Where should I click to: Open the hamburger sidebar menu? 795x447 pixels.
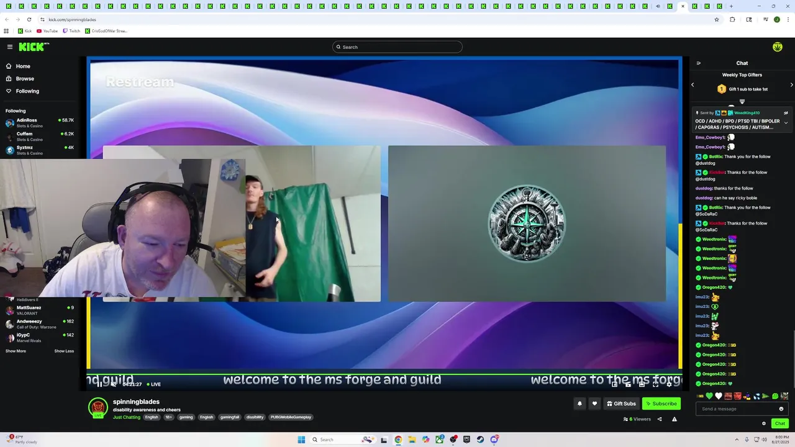click(x=9, y=47)
